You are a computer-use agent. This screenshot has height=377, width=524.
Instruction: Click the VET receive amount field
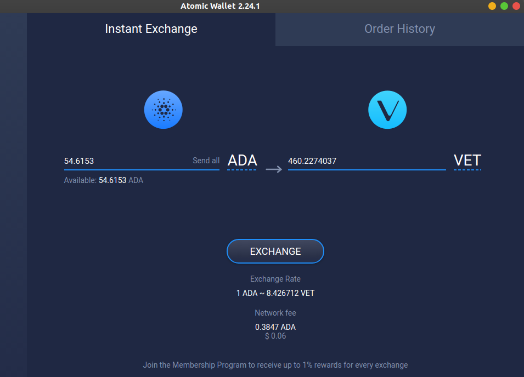(357, 161)
